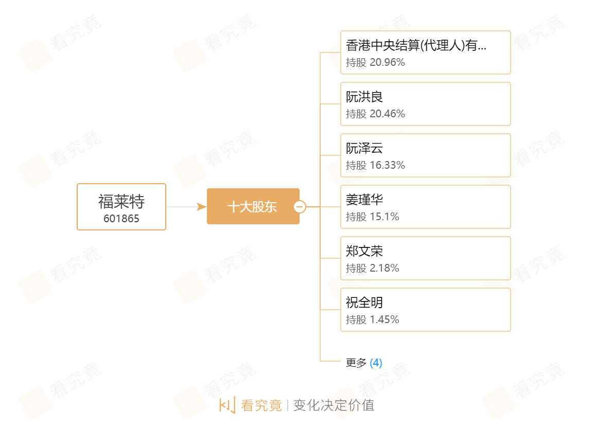Image resolution: width=594 pixels, height=427 pixels.
Task: Click 持股 15.1% under 姜瑾华
Action: [372, 217]
